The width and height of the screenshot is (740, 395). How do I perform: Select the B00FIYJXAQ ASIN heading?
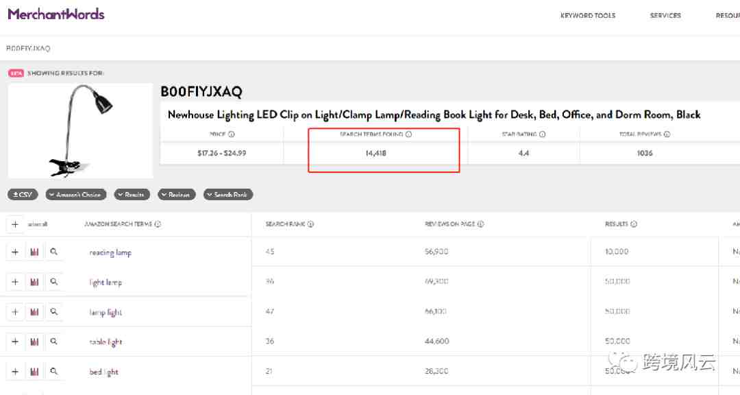[201, 92]
